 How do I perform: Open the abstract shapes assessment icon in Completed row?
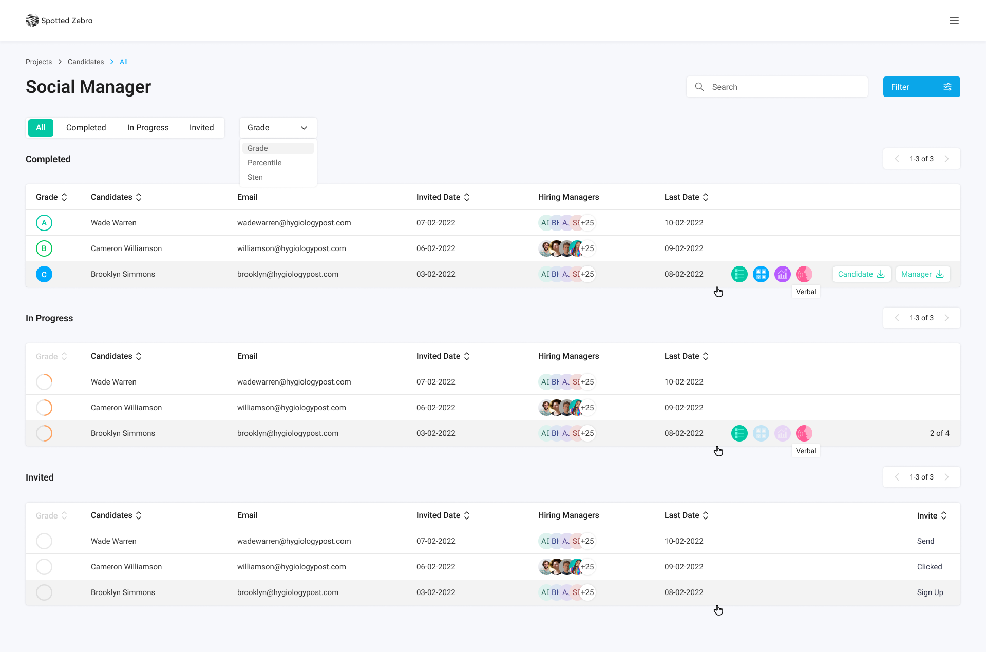(x=761, y=274)
